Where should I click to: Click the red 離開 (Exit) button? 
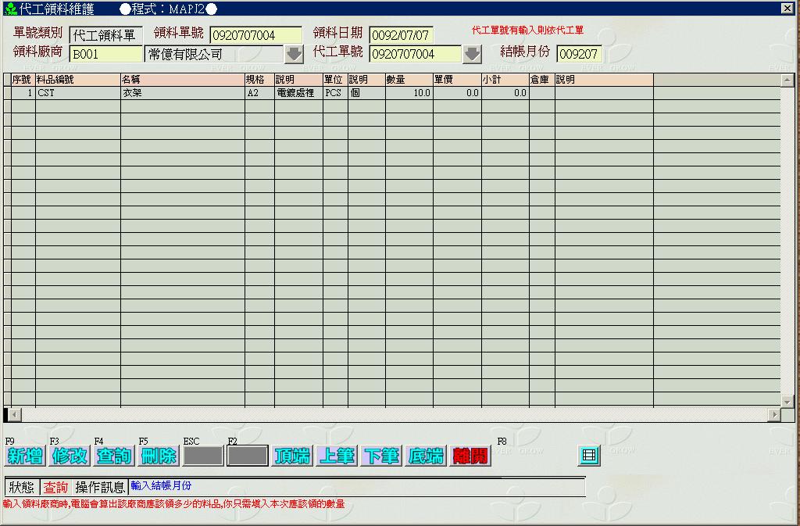470,456
